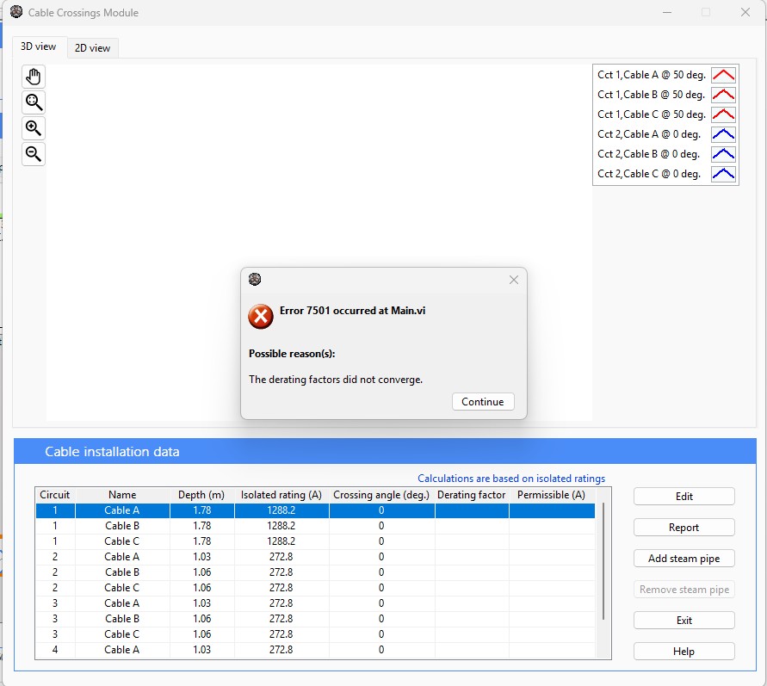
Task: Click the Crossing angle (deg.) column header
Action: click(x=381, y=495)
